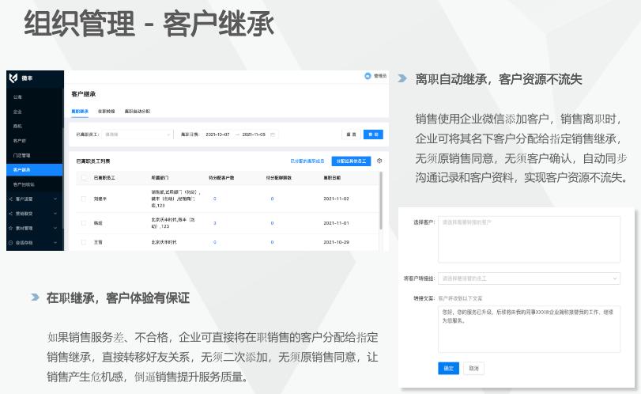641x394 pixels.
Task: Click inside the 转接文案 text area
Action: (x=529, y=329)
